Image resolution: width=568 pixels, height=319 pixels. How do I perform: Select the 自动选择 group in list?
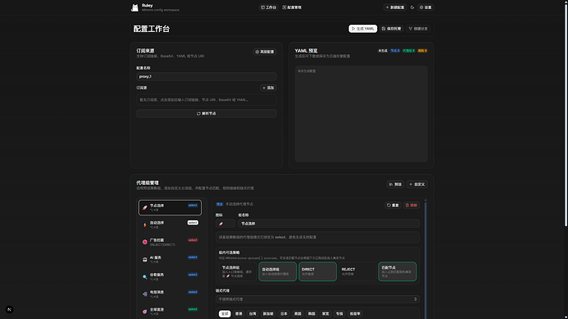point(170,224)
